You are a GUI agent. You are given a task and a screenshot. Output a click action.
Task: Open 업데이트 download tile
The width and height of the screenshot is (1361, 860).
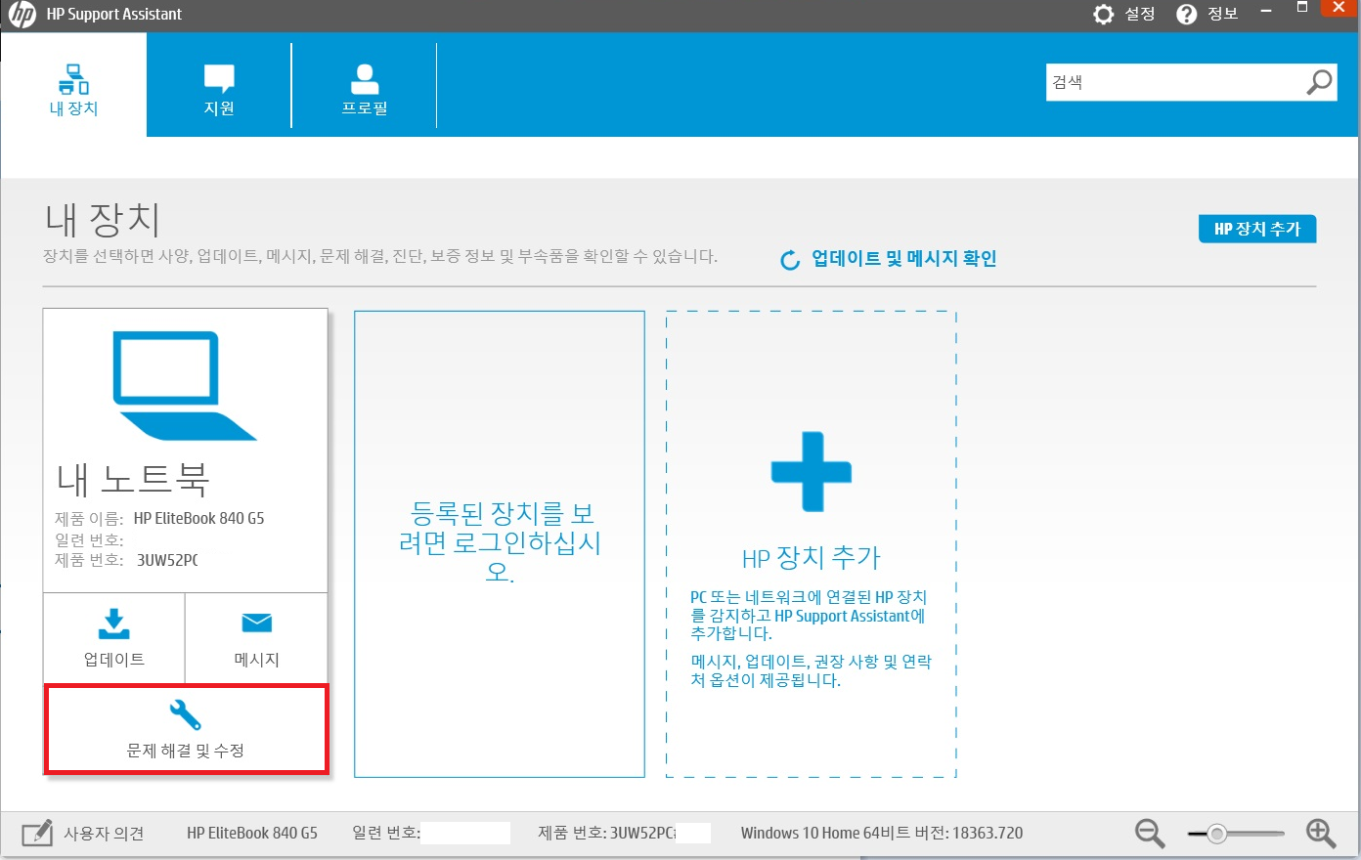tap(113, 638)
